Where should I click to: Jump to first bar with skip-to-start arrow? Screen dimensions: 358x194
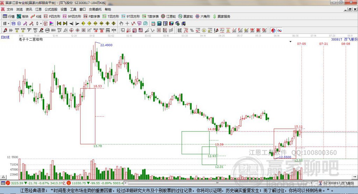point(59,23)
